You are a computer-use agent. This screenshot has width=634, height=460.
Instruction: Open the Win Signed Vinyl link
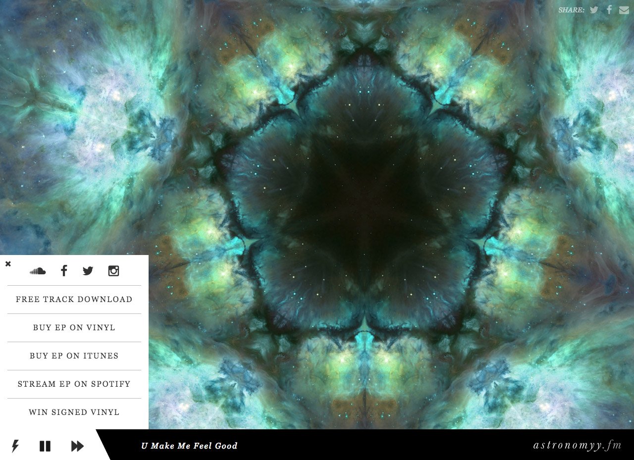[x=74, y=412]
